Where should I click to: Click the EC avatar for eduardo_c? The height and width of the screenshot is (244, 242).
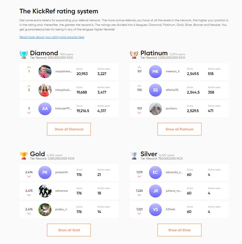click(x=155, y=172)
